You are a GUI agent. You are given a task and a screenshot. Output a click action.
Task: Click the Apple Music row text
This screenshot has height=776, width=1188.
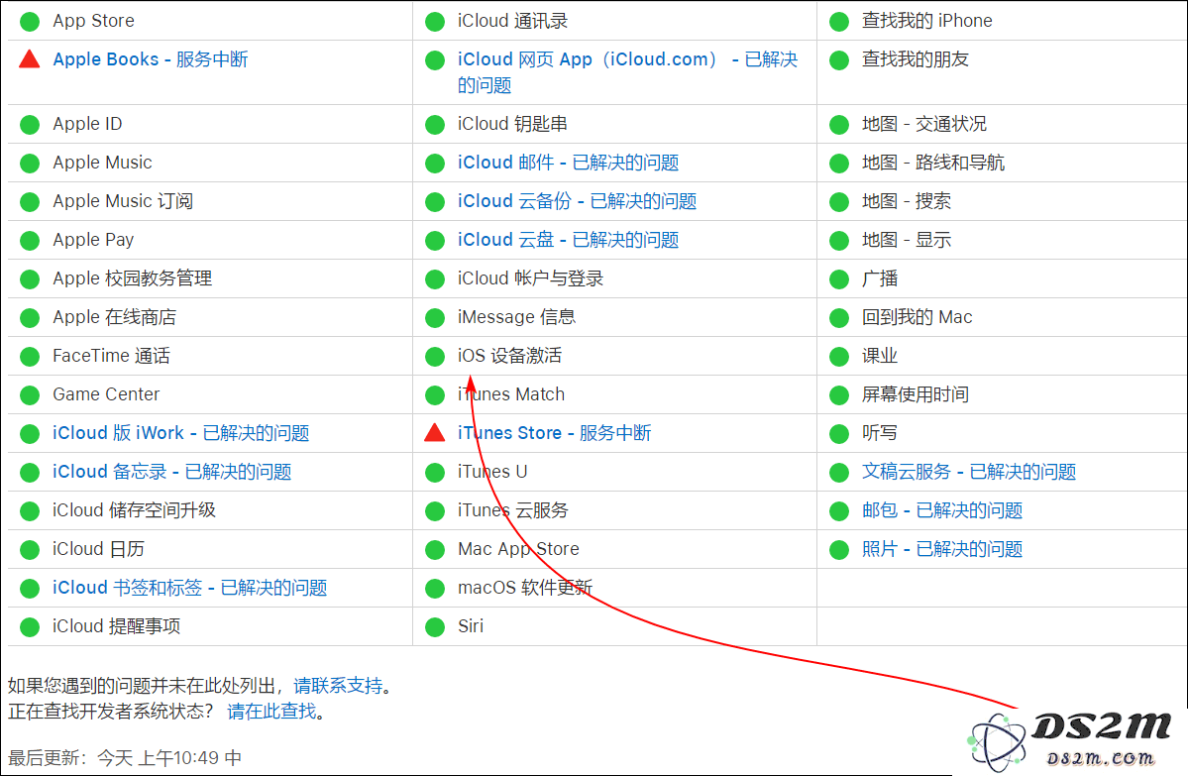point(102,163)
